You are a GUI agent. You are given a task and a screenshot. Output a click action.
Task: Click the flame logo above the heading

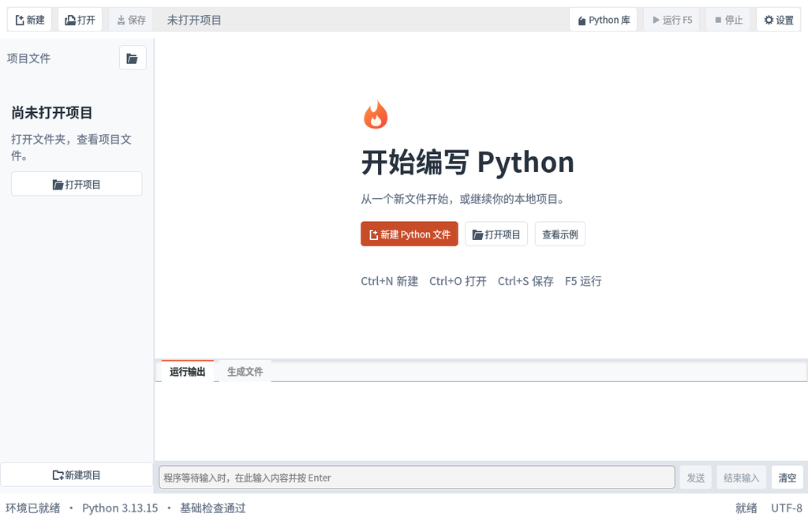click(376, 114)
